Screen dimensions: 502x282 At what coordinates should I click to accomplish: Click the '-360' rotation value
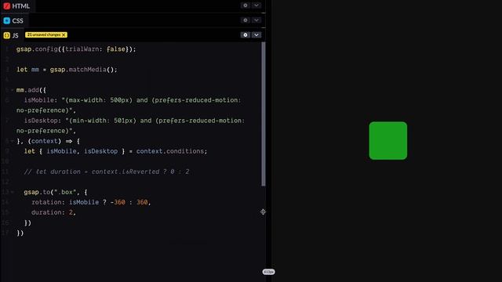coord(118,202)
